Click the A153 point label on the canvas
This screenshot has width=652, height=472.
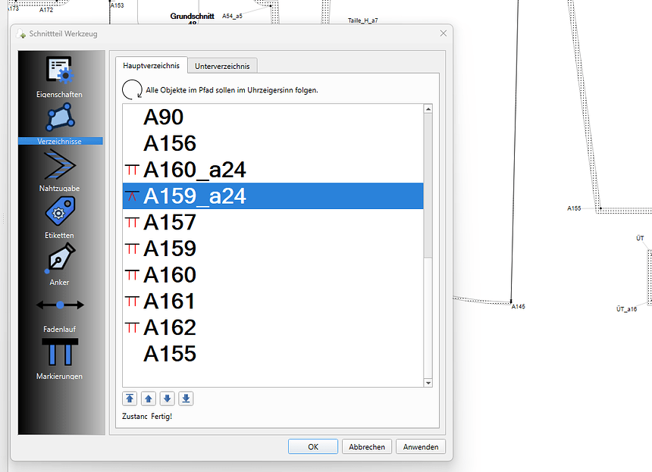[x=118, y=5]
